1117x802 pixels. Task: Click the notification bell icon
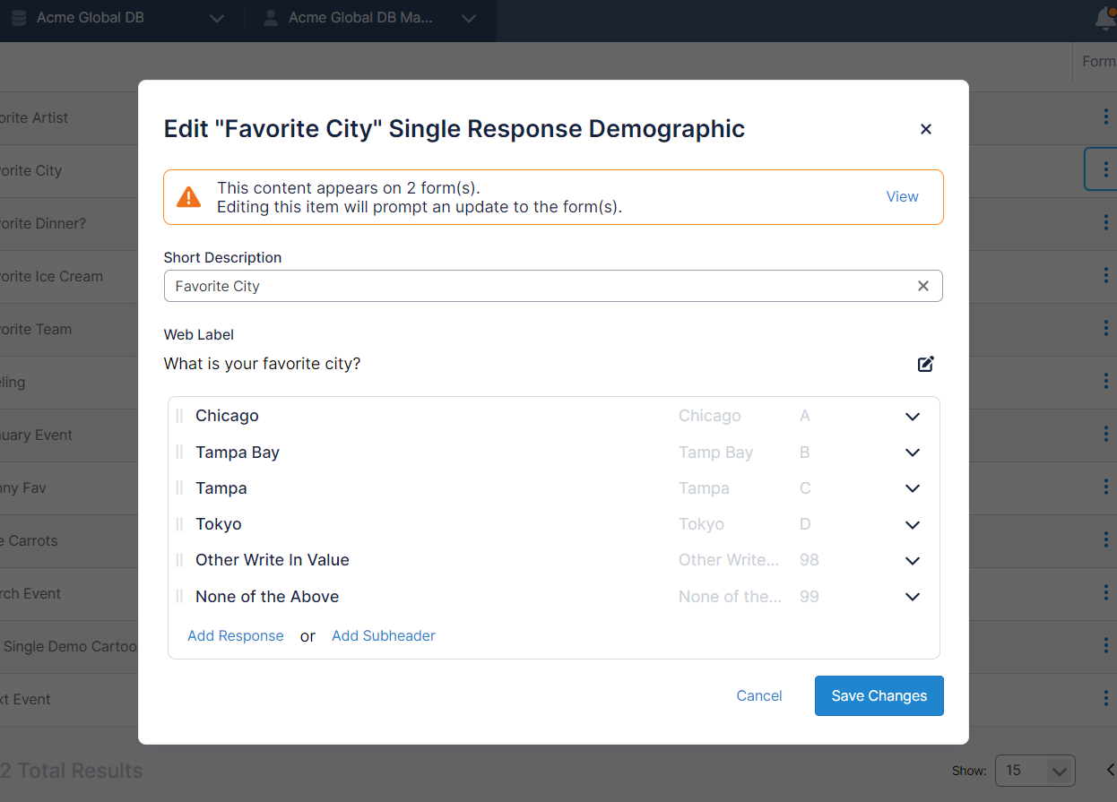point(1105,18)
